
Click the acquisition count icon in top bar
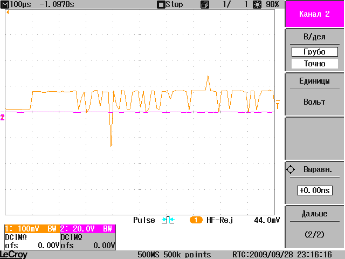tap(204, 4)
